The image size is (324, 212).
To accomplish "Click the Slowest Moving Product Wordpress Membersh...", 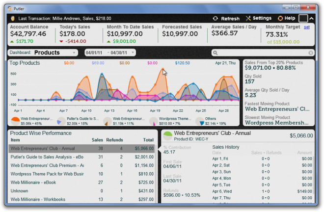I will coord(277,123).
